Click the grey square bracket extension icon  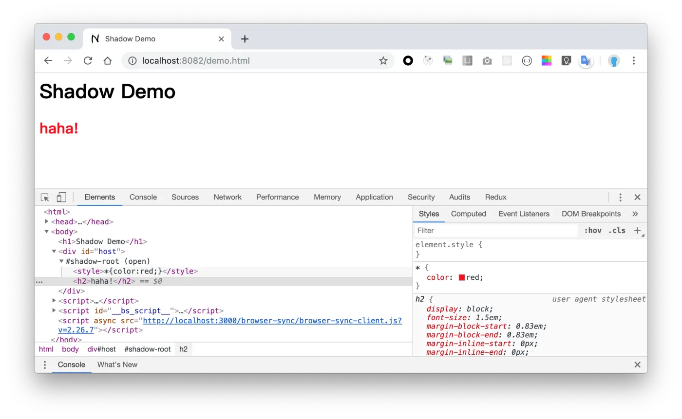coord(468,61)
